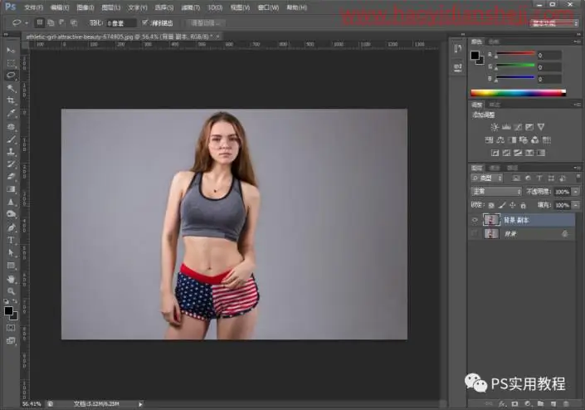
Task: Select the Rectangular Marquee tool
Action: (11, 63)
